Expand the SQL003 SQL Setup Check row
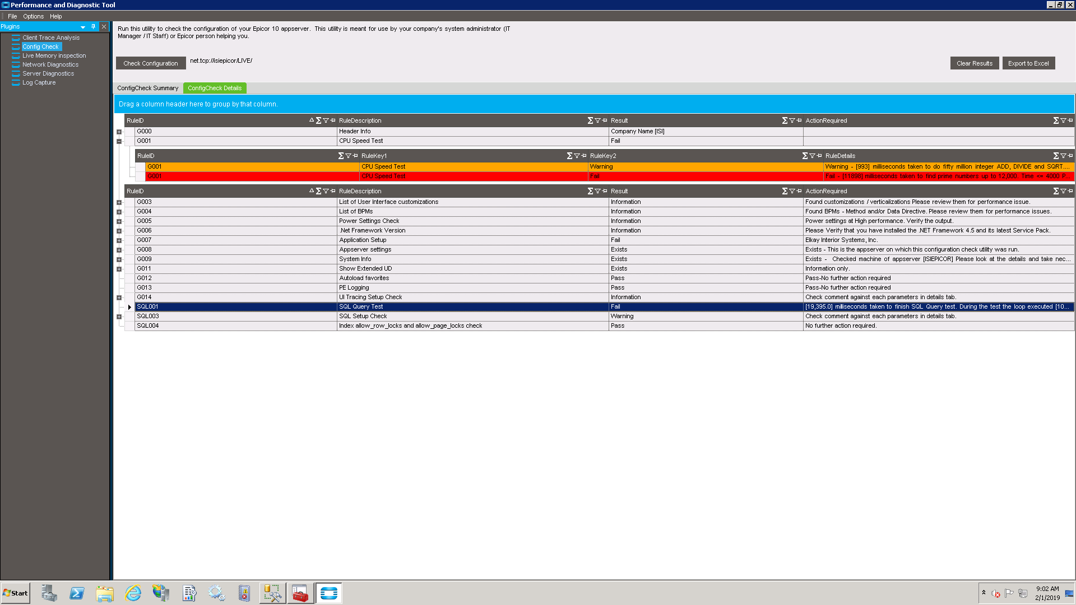Screen dimensions: 1076x605 119,317
